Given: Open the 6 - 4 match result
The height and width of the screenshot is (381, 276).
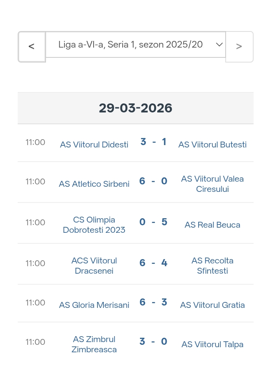Looking at the screenshot, I should tap(153, 263).
